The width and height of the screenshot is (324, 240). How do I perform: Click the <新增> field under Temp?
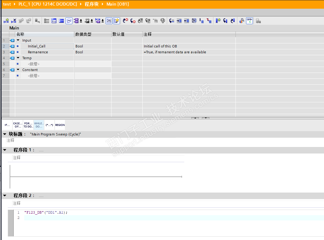34,64
